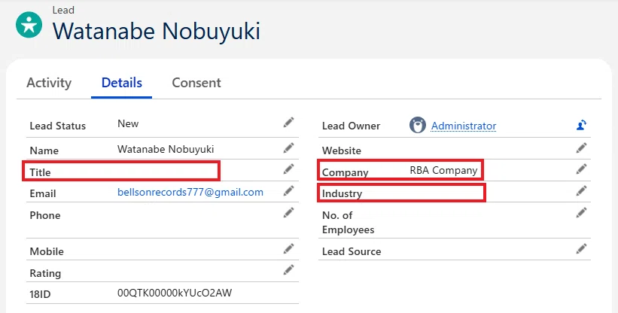The width and height of the screenshot is (618, 313).
Task: Click the edit pencil for Phone
Action: point(288,213)
